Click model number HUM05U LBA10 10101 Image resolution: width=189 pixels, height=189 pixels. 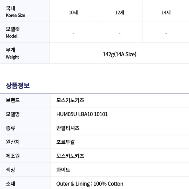(82, 114)
